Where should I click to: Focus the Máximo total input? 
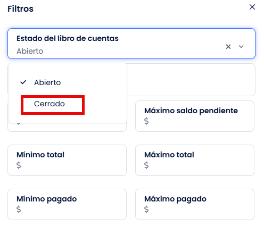click(x=195, y=161)
